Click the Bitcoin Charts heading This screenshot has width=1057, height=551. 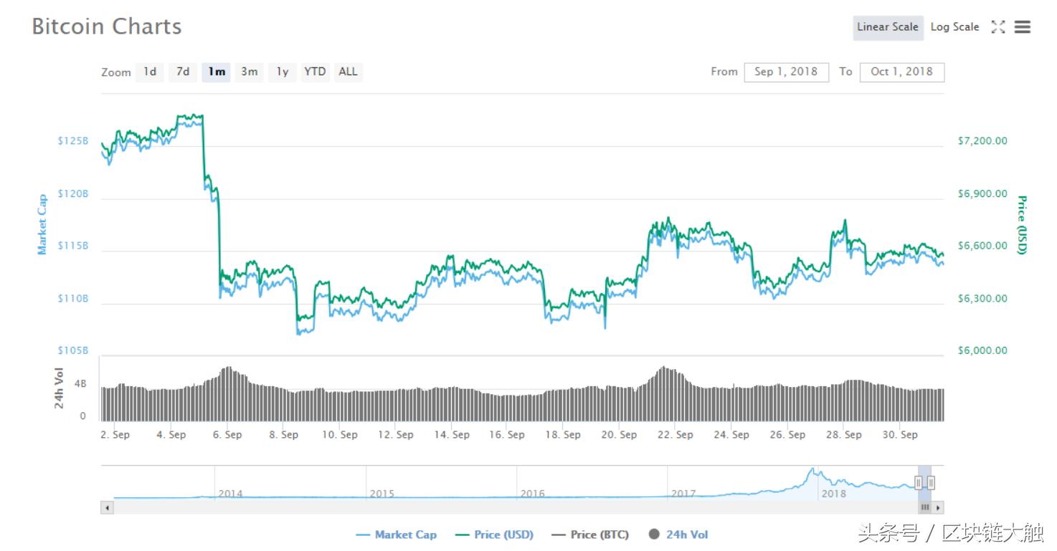point(107,27)
